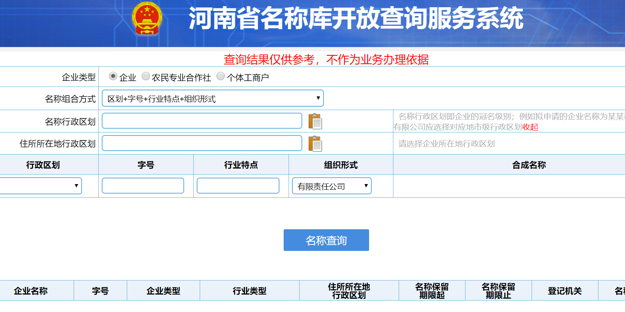Choose the 农民专业合作社 radio option
This screenshot has width=625, height=312.
pyautogui.click(x=146, y=76)
